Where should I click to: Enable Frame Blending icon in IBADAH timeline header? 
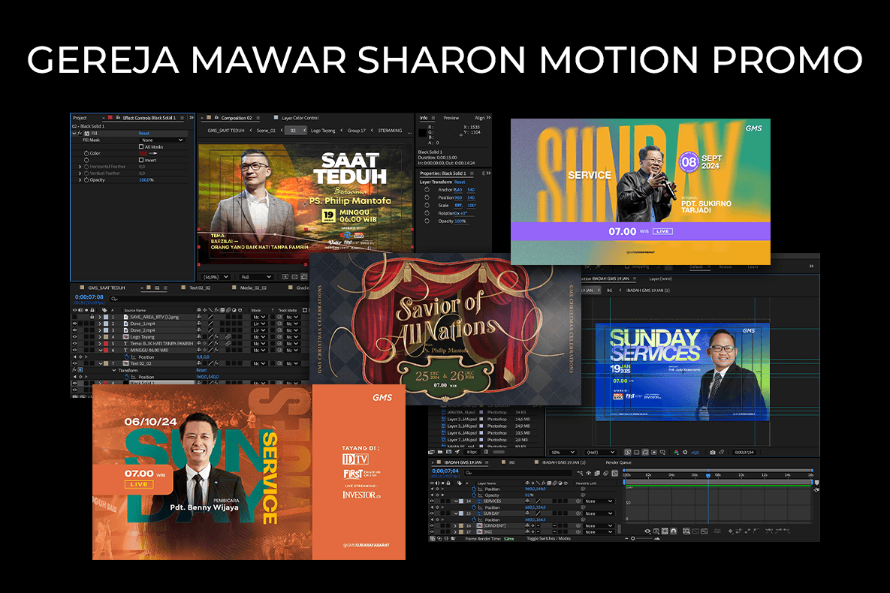click(597, 473)
